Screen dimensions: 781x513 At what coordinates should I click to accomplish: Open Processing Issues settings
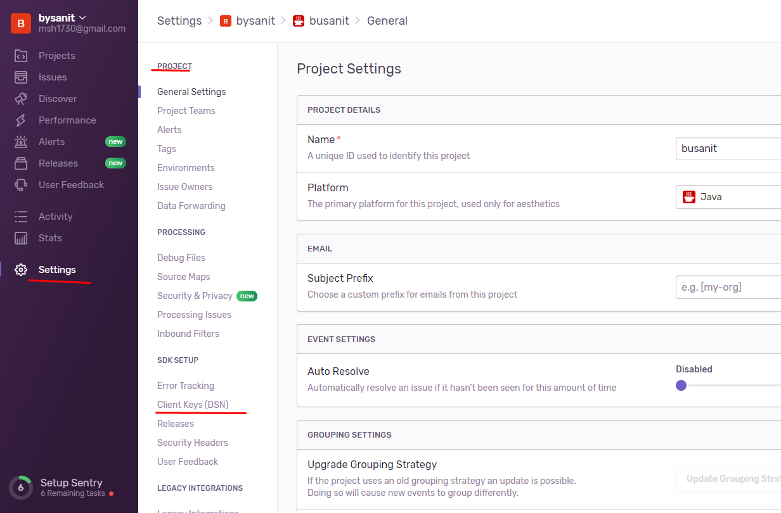tap(194, 315)
